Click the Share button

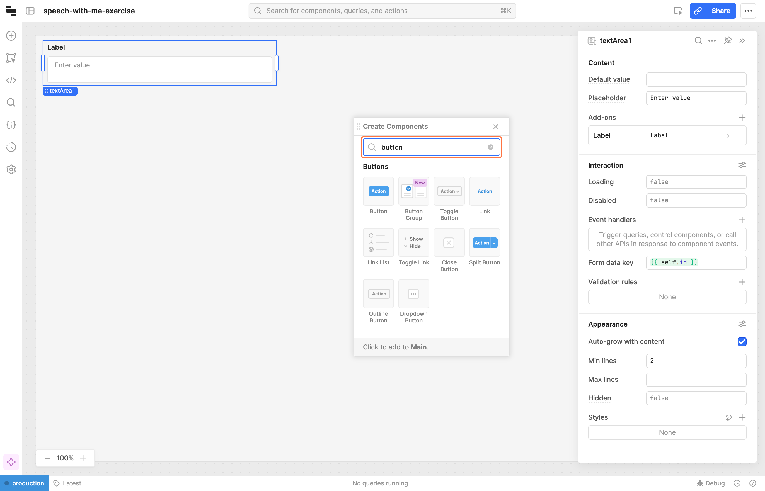click(720, 11)
